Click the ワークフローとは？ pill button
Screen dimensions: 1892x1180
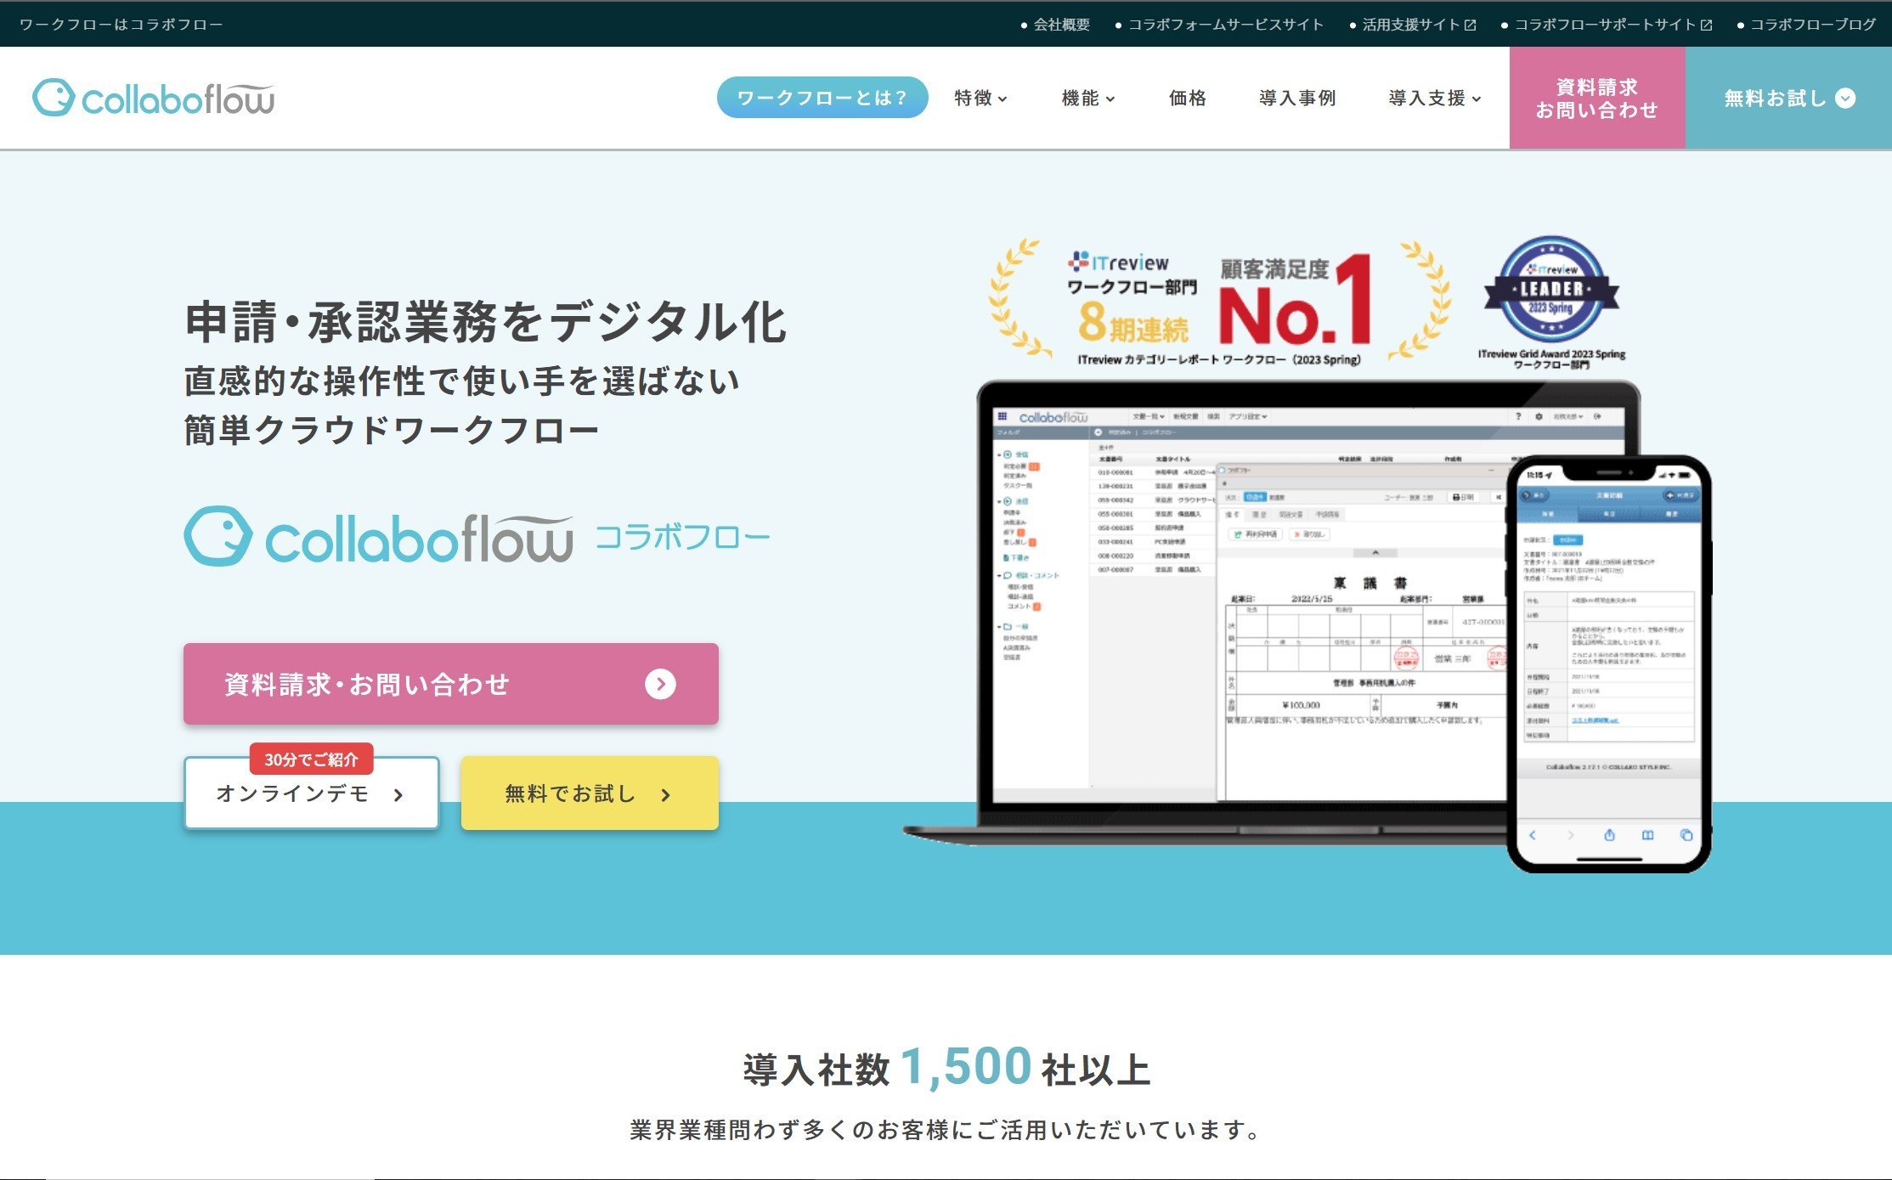pyautogui.click(x=822, y=98)
